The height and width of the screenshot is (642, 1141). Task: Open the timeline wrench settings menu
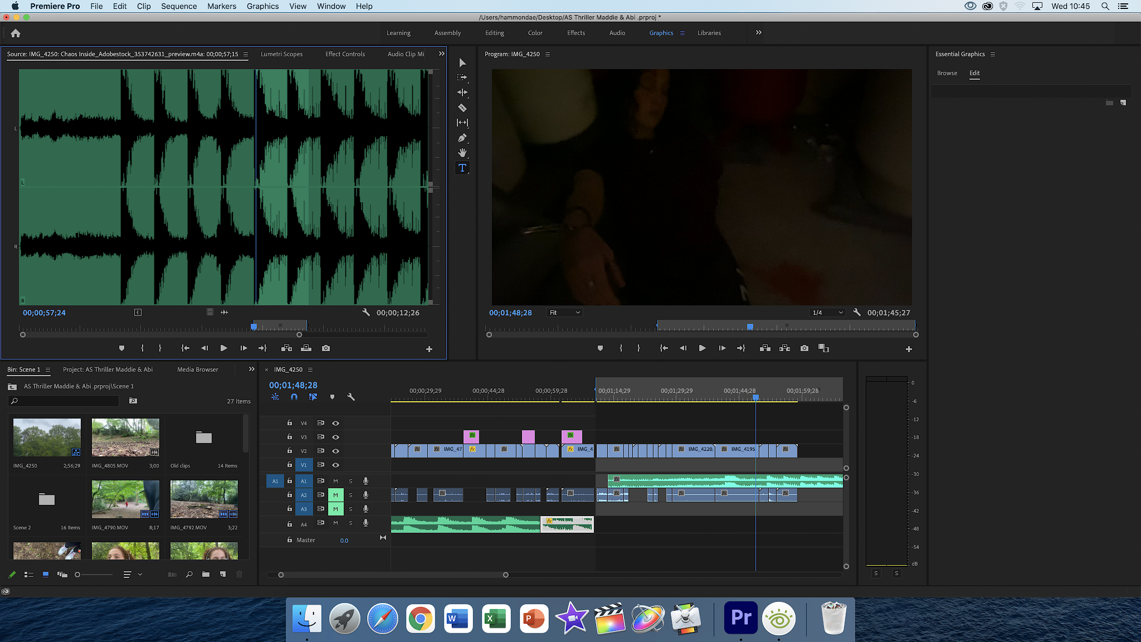click(x=351, y=397)
